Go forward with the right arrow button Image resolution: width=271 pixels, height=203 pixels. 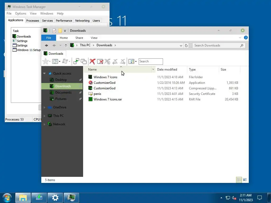click(x=54, y=45)
